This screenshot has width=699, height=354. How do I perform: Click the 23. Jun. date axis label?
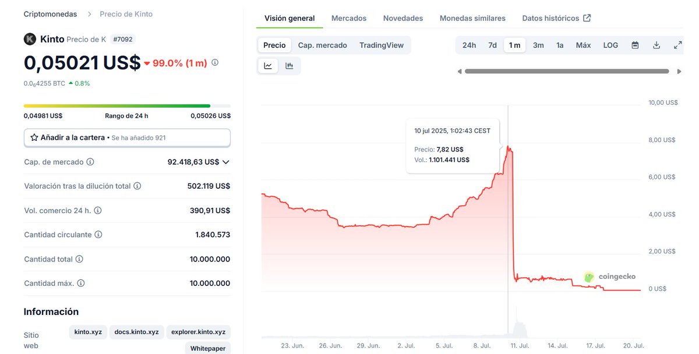point(293,345)
